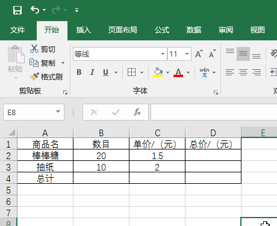The width and height of the screenshot is (277, 226).
Task: Open the Borders dropdown arrow
Action: tap(142, 72)
